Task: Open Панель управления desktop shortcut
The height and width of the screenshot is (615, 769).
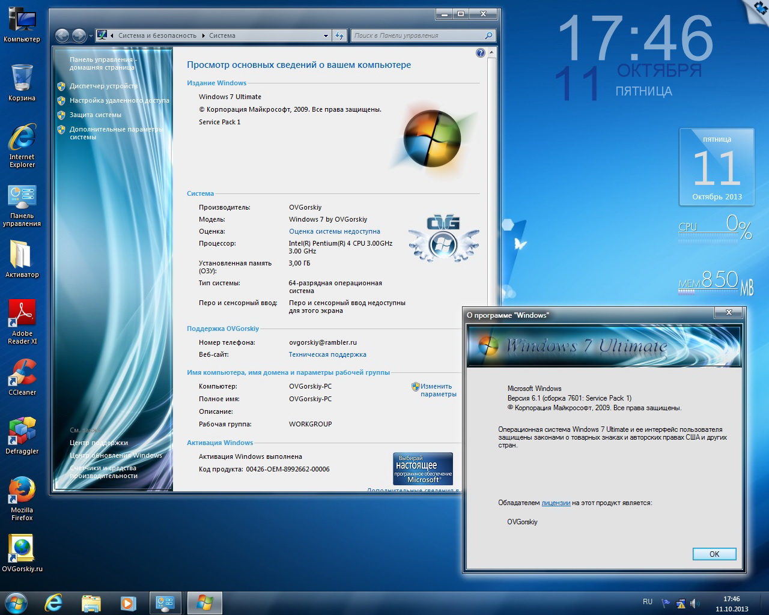Action: 22,205
